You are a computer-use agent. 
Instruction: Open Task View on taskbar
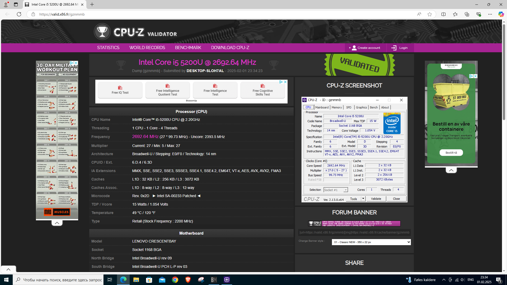[110, 280]
